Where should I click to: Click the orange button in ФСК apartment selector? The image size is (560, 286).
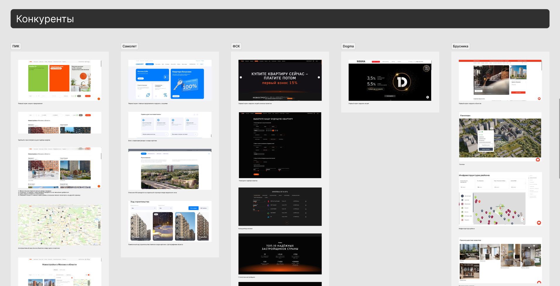(256, 174)
